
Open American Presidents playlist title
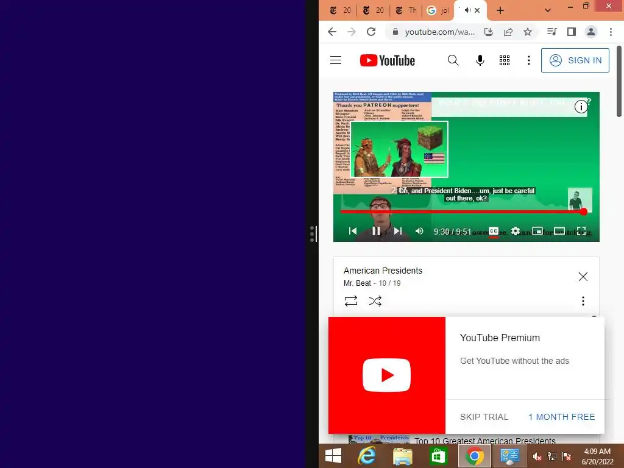pyautogui.click(x=383, y=271)
